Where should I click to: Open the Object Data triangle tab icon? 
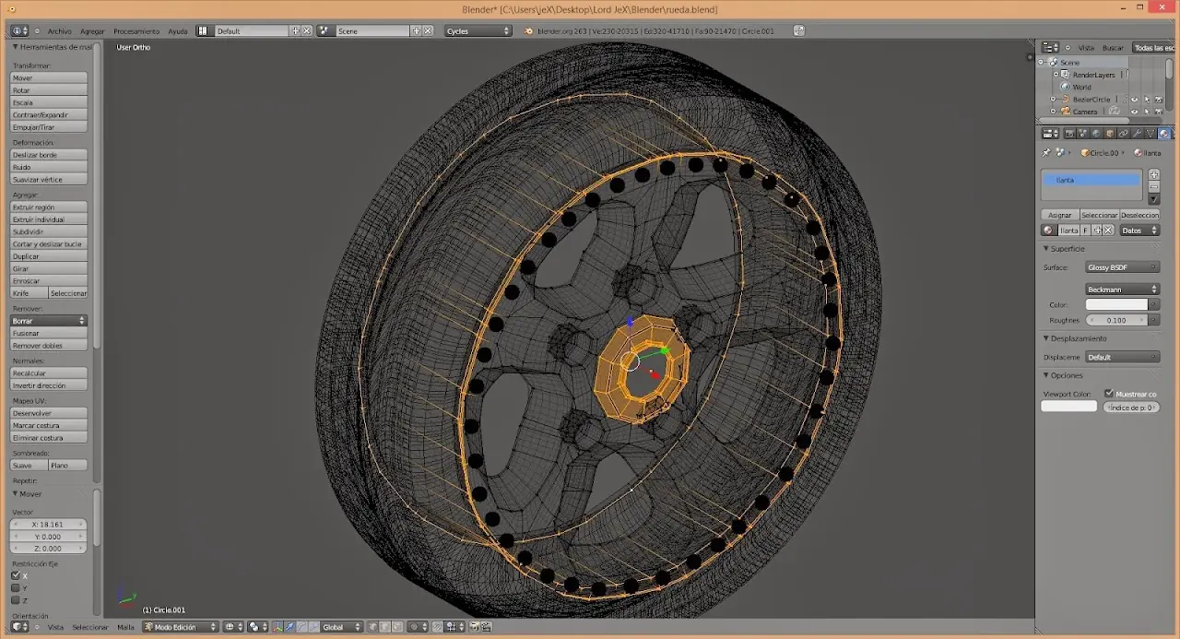tap(1150, 134)
